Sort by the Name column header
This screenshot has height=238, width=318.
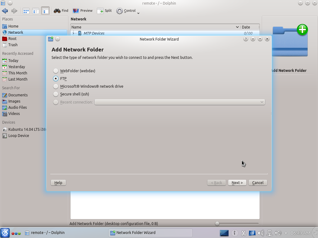coord(155,27)
